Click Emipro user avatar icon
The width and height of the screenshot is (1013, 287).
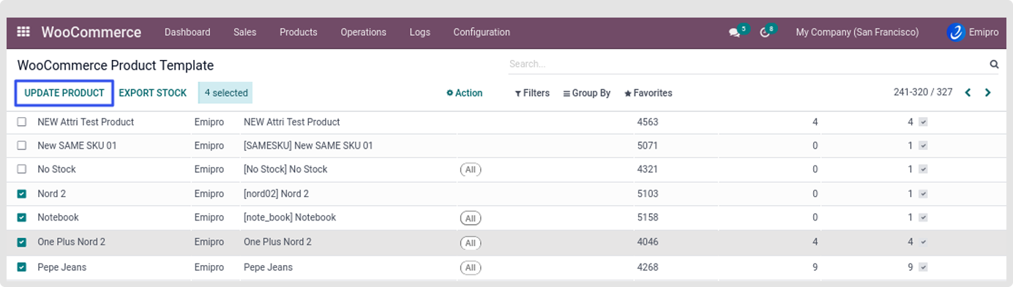pyautogui.click(x=955, y=32)
